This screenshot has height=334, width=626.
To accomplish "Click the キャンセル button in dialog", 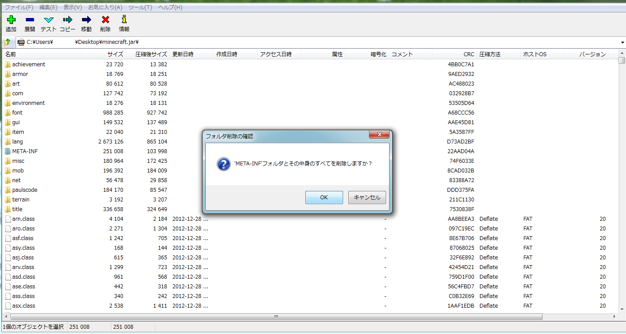I will tap(367, 198).
